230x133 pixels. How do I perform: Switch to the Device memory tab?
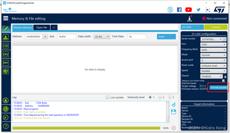[x=22, y=27]
